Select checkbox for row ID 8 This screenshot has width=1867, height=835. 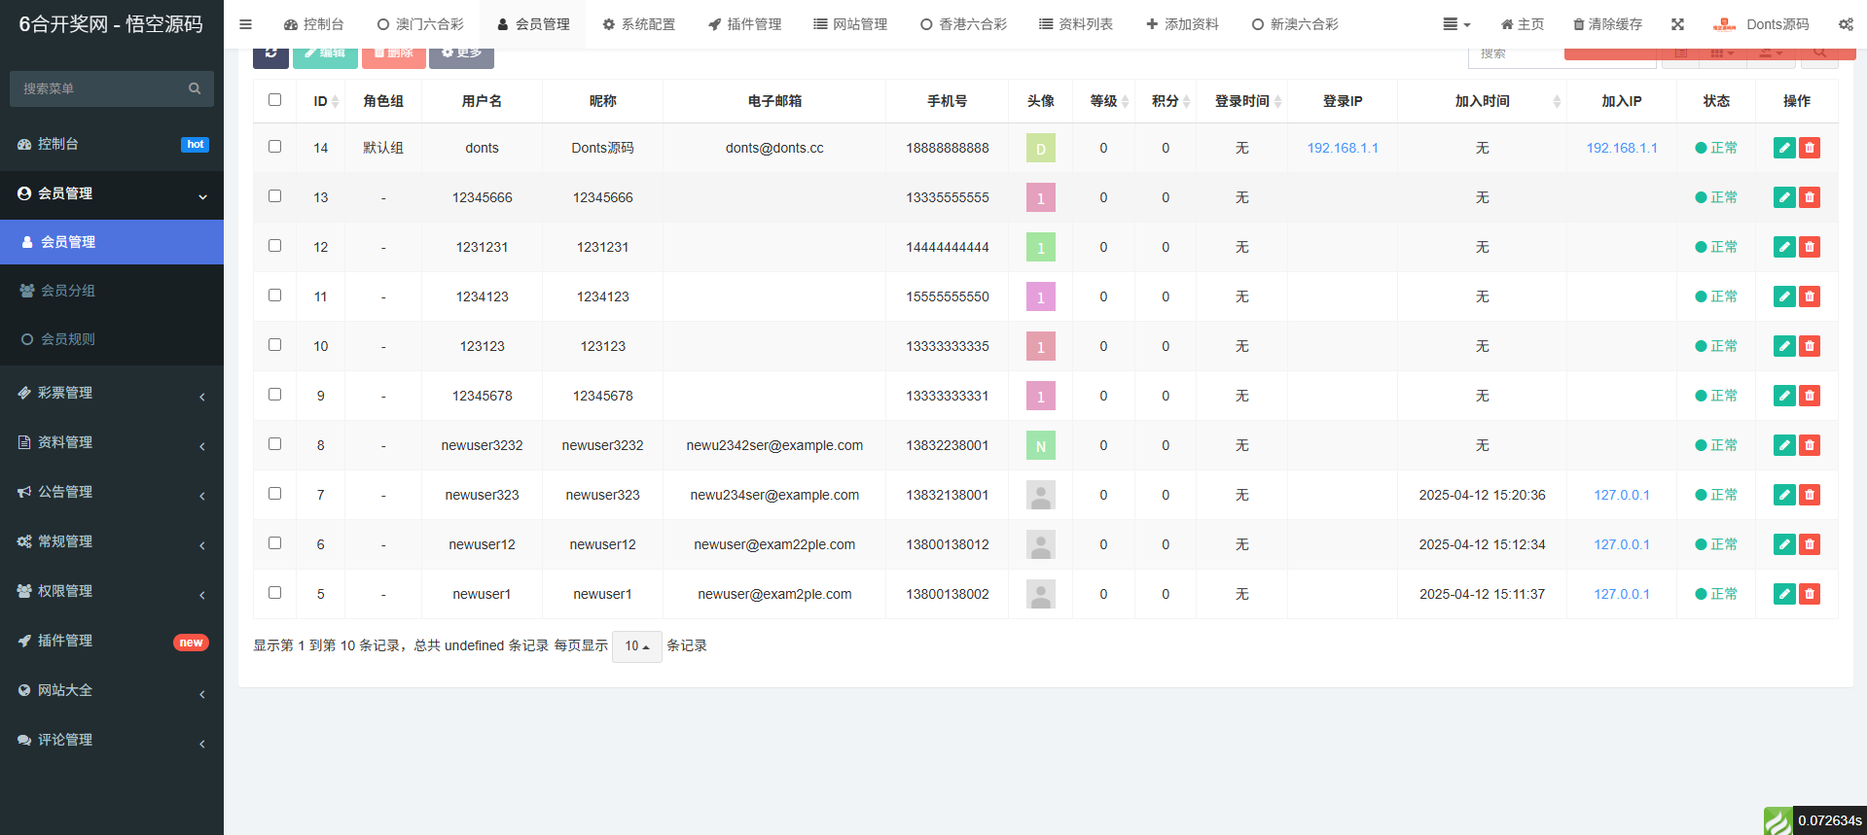(274, 444)
